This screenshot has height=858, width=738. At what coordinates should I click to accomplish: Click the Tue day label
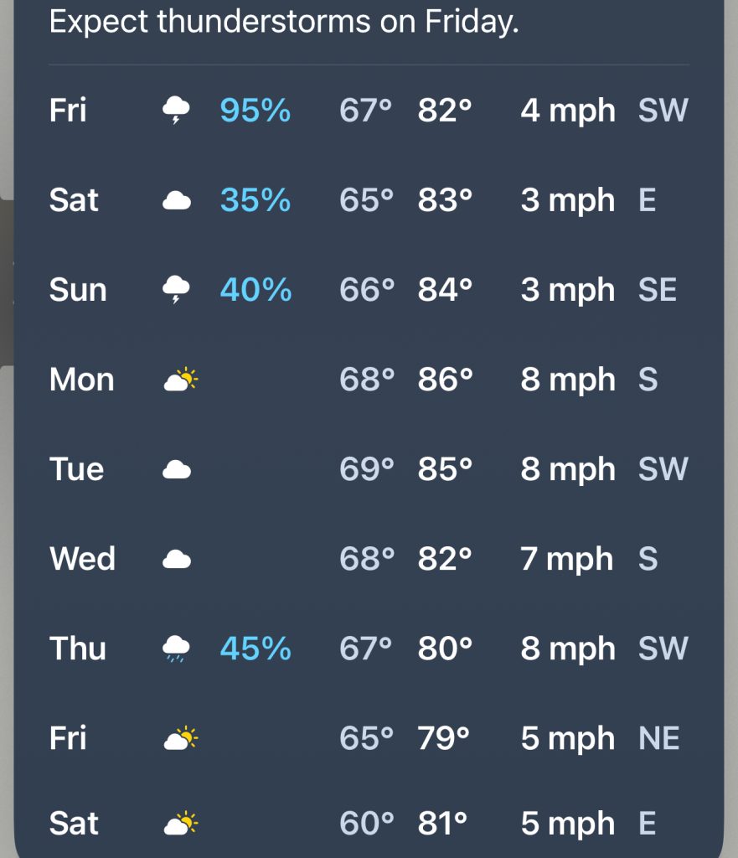[76, 470]
